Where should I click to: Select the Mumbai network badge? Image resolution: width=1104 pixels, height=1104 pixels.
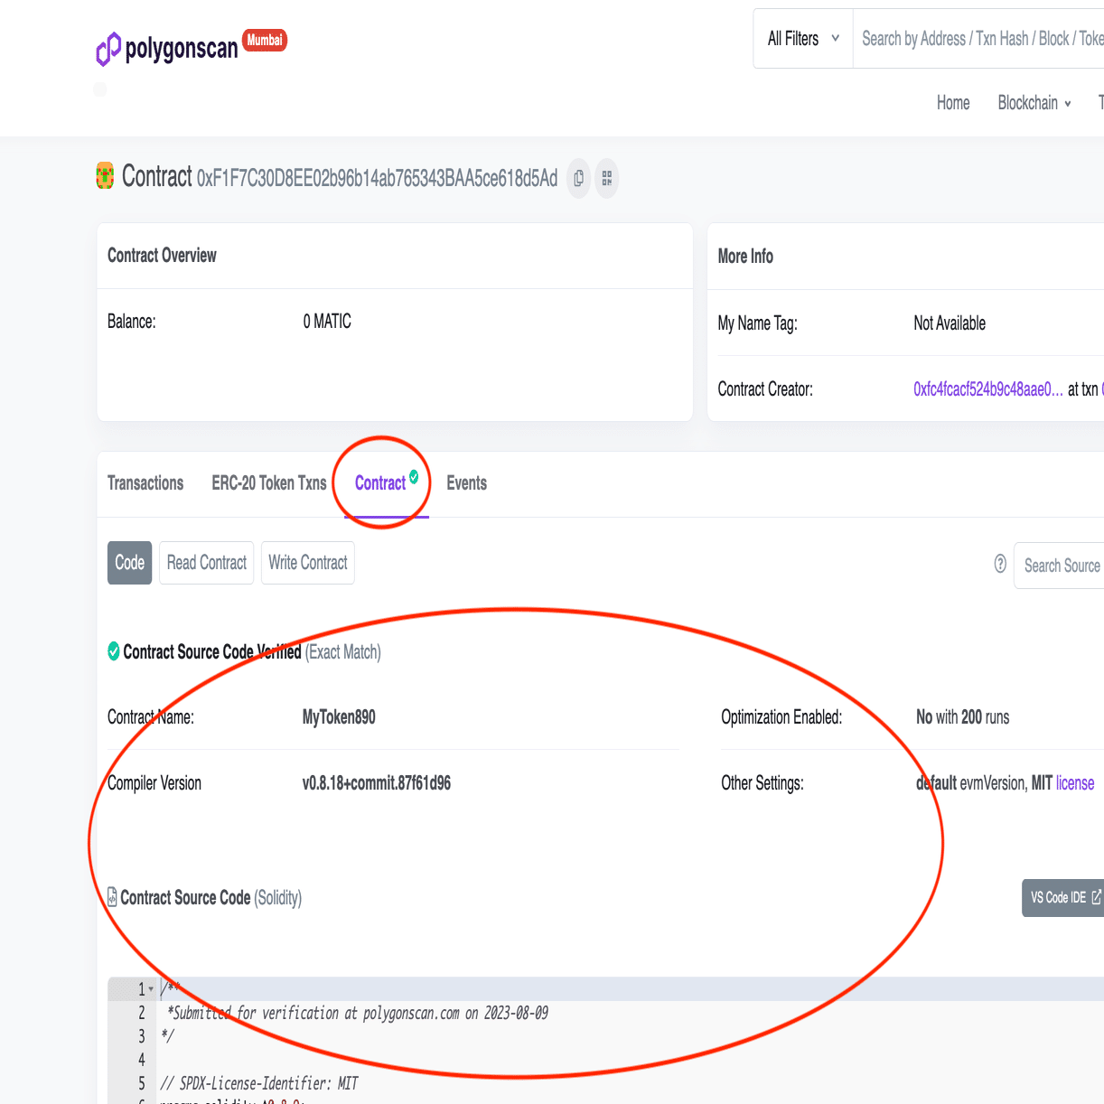pos(265,40)
